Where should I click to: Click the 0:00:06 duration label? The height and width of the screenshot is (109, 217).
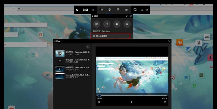tap(164, 98)
